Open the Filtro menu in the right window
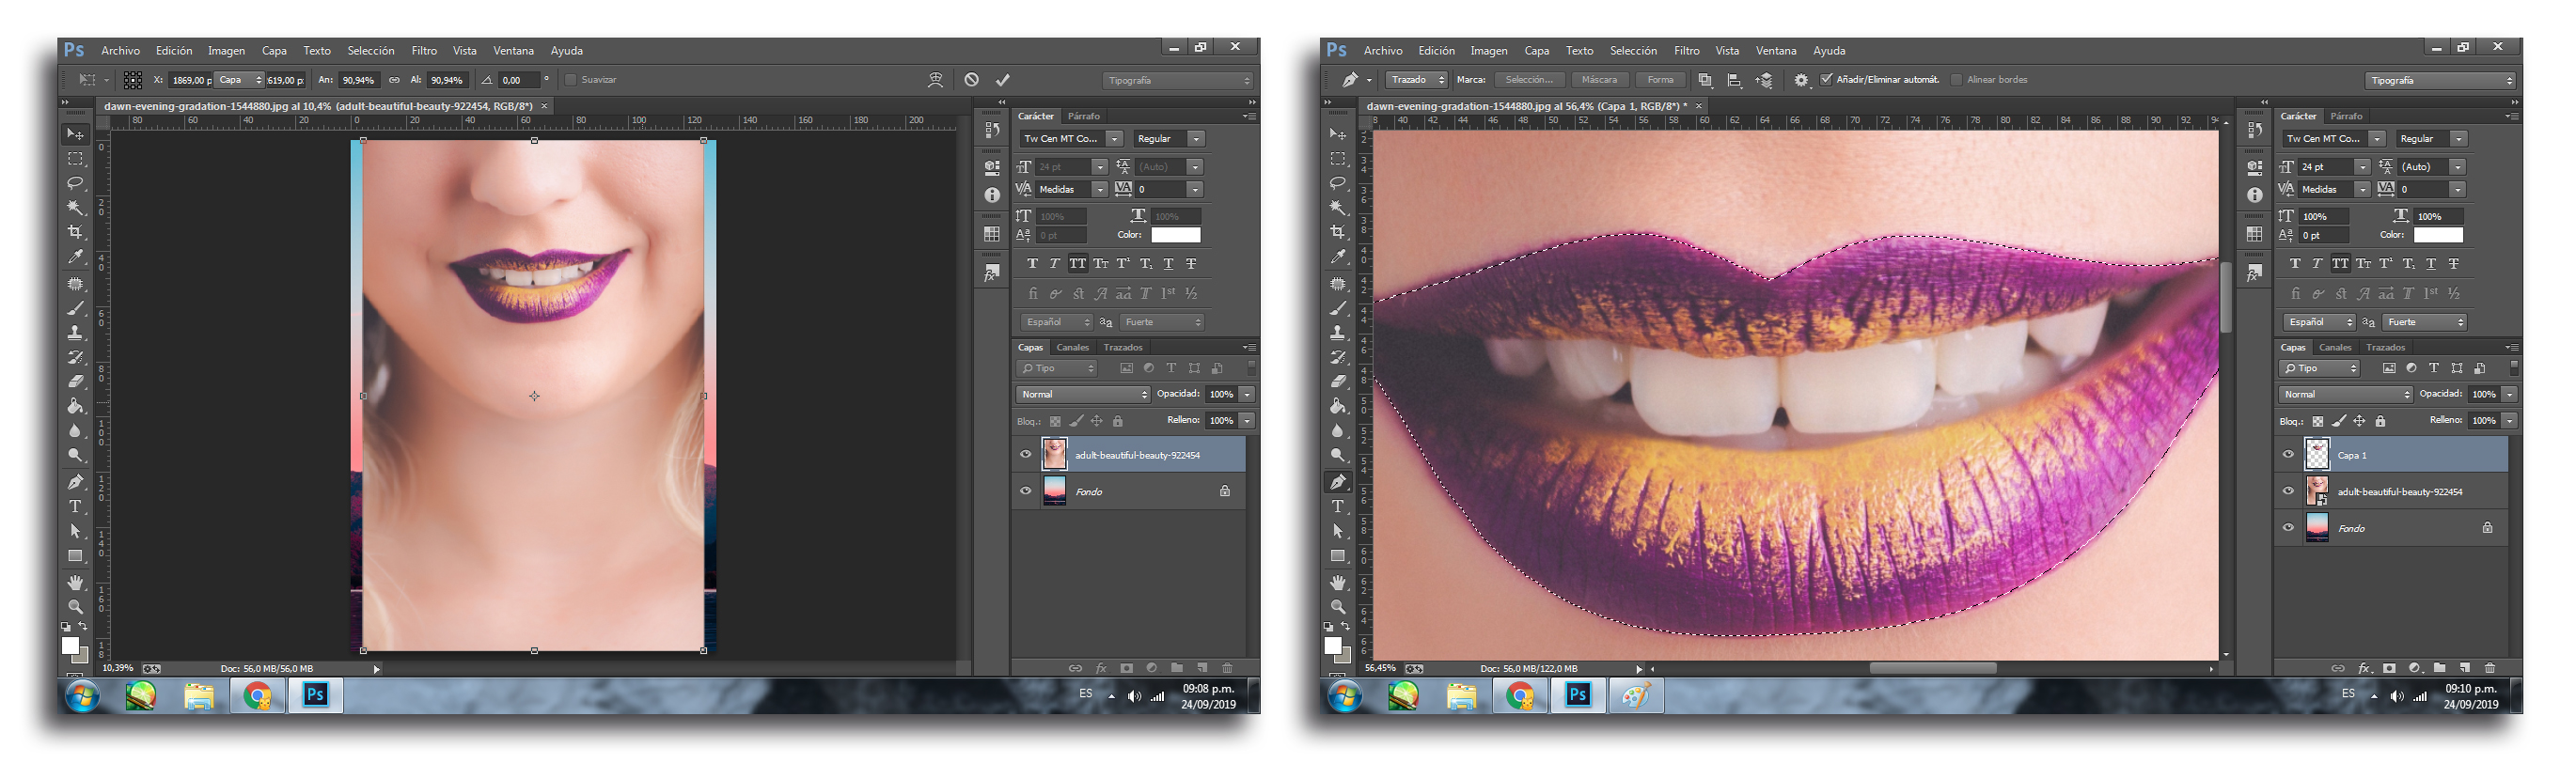The image size is (2576, 763). 1687,51
